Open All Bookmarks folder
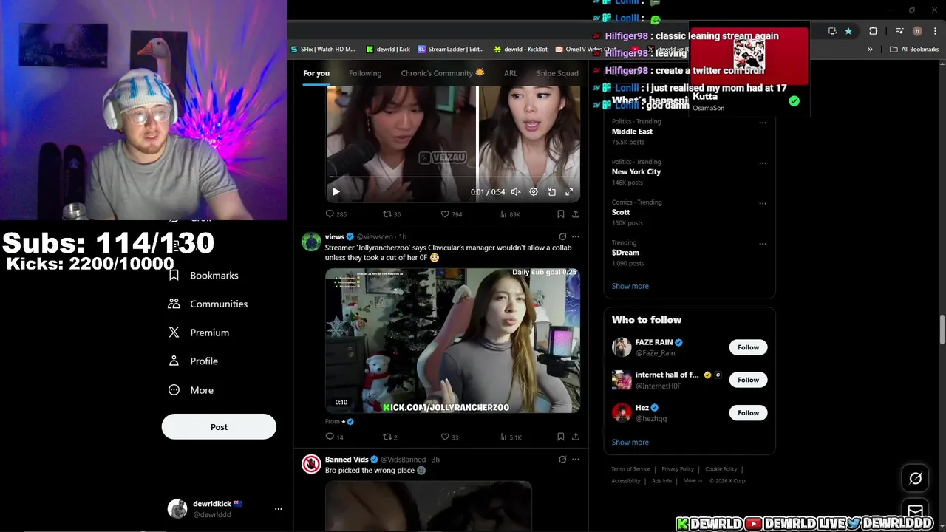The image size is (946, 532). (914, 49)
